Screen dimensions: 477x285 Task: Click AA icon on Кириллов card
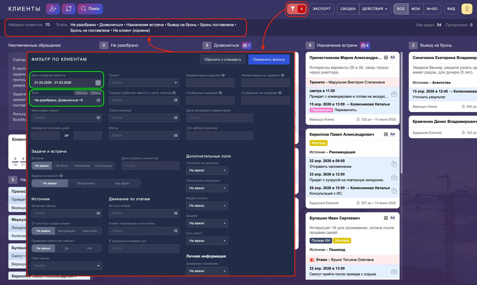393,134
